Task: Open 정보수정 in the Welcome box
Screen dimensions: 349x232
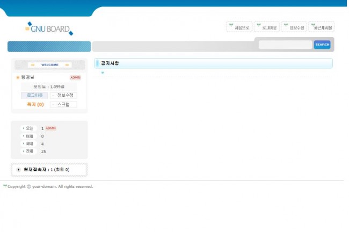Action: pos(64,95)
